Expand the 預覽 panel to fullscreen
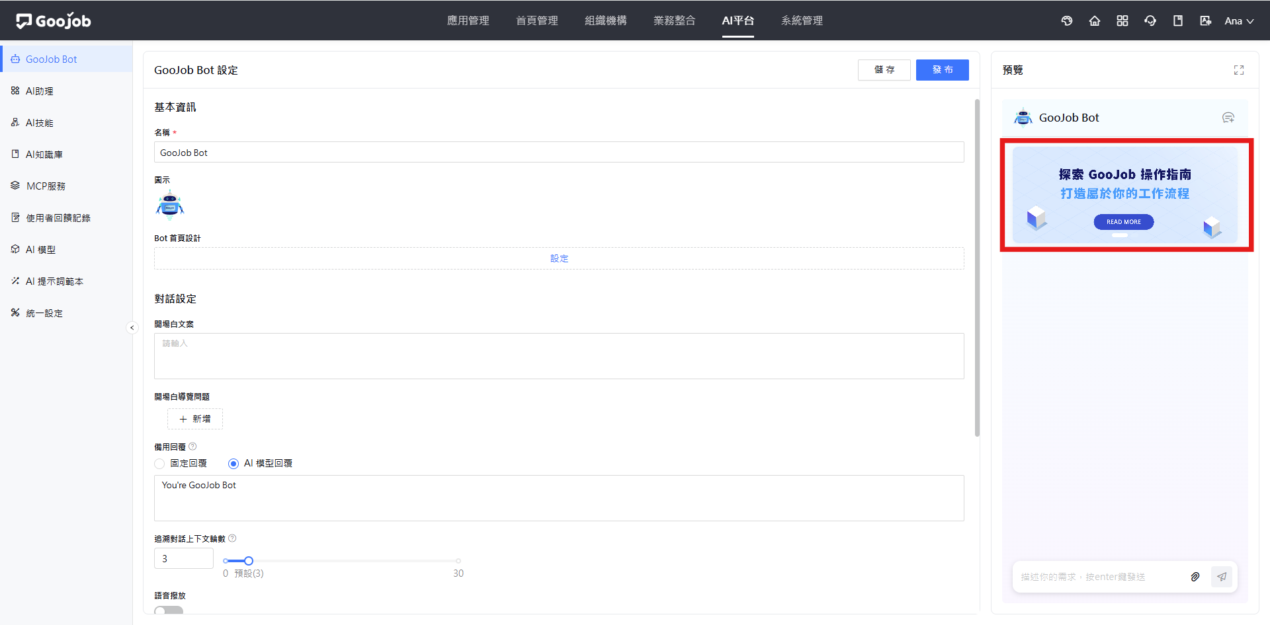1270x625 pixels. click(x=1239, y=70)
